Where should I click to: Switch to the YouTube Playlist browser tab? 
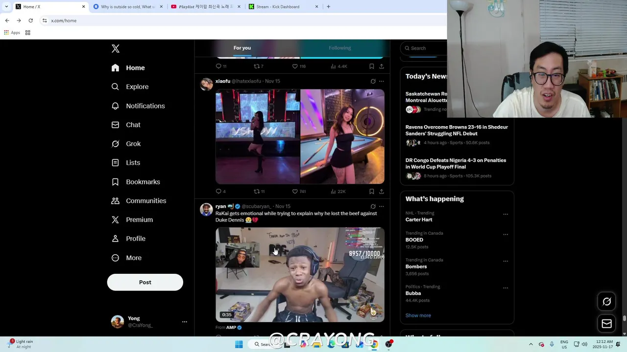[x=205, y=7]
